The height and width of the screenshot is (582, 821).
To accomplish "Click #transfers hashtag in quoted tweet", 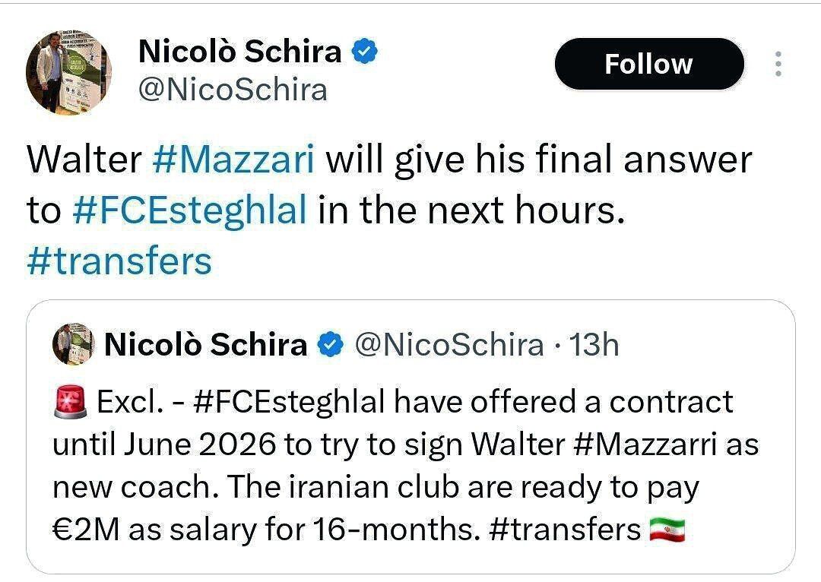I will click(x=563, y=529).
